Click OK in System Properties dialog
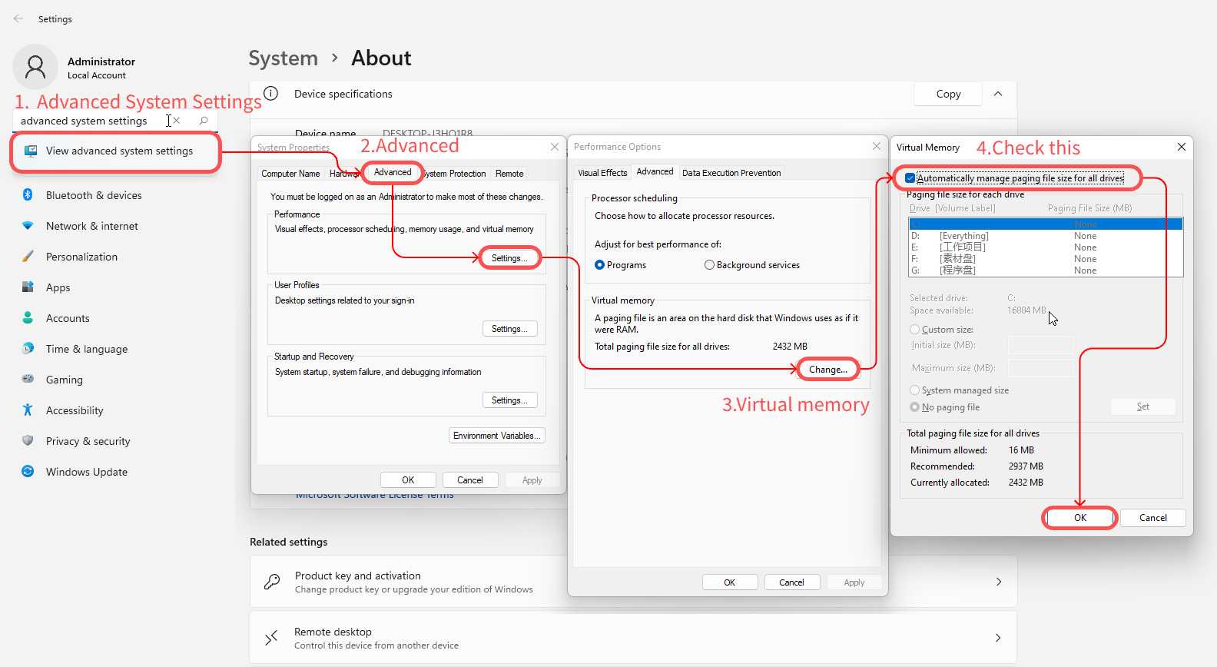 [408, 480]
